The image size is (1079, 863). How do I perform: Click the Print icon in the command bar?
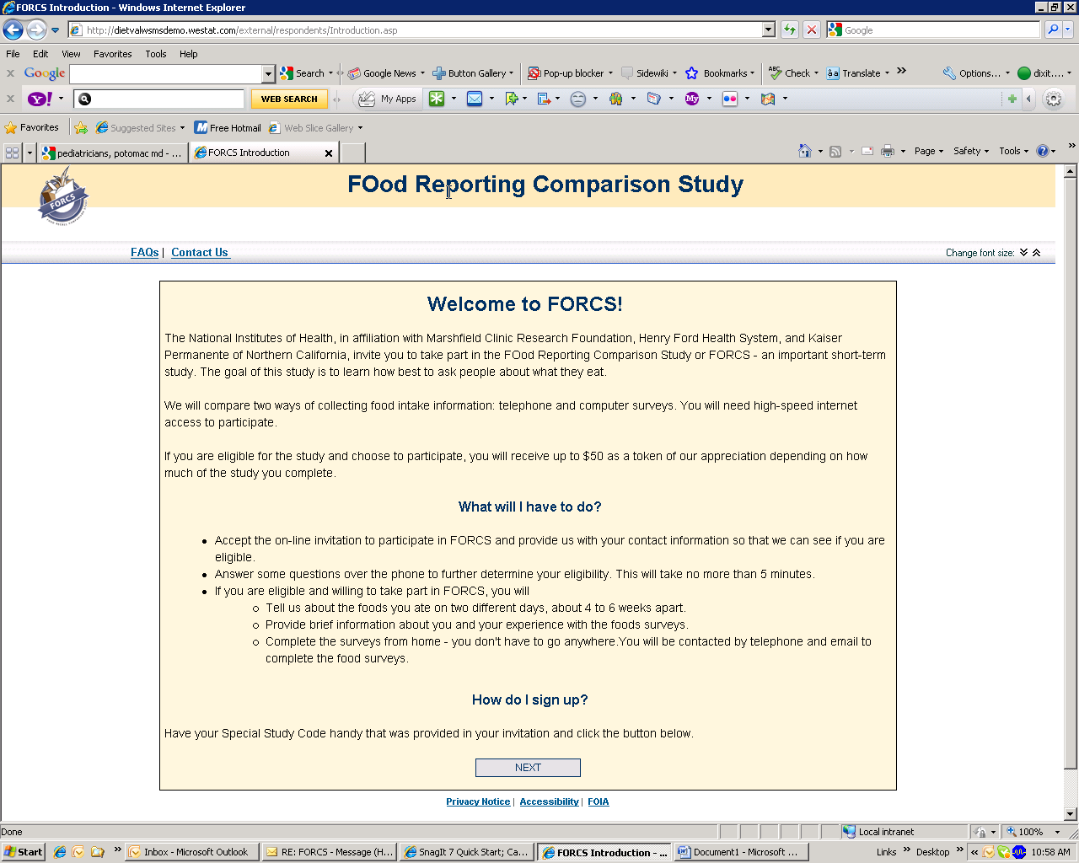(888, 152)
